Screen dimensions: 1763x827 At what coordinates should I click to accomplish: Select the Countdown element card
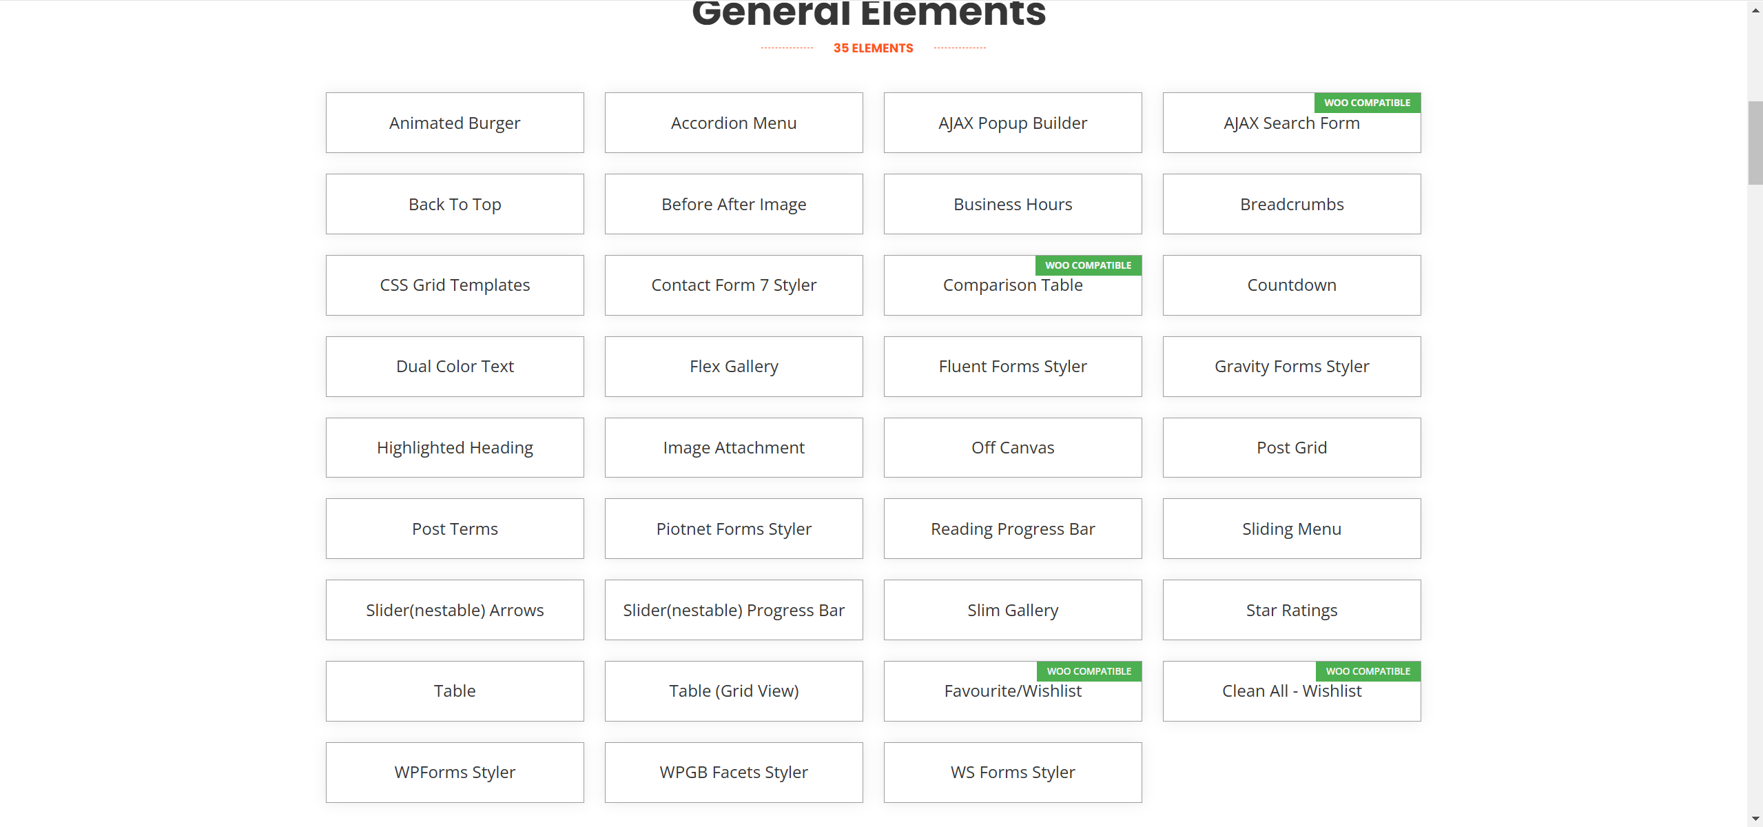1291,285
